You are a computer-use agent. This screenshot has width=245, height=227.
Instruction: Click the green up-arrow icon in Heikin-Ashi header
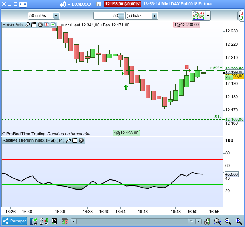pos(53,25)
